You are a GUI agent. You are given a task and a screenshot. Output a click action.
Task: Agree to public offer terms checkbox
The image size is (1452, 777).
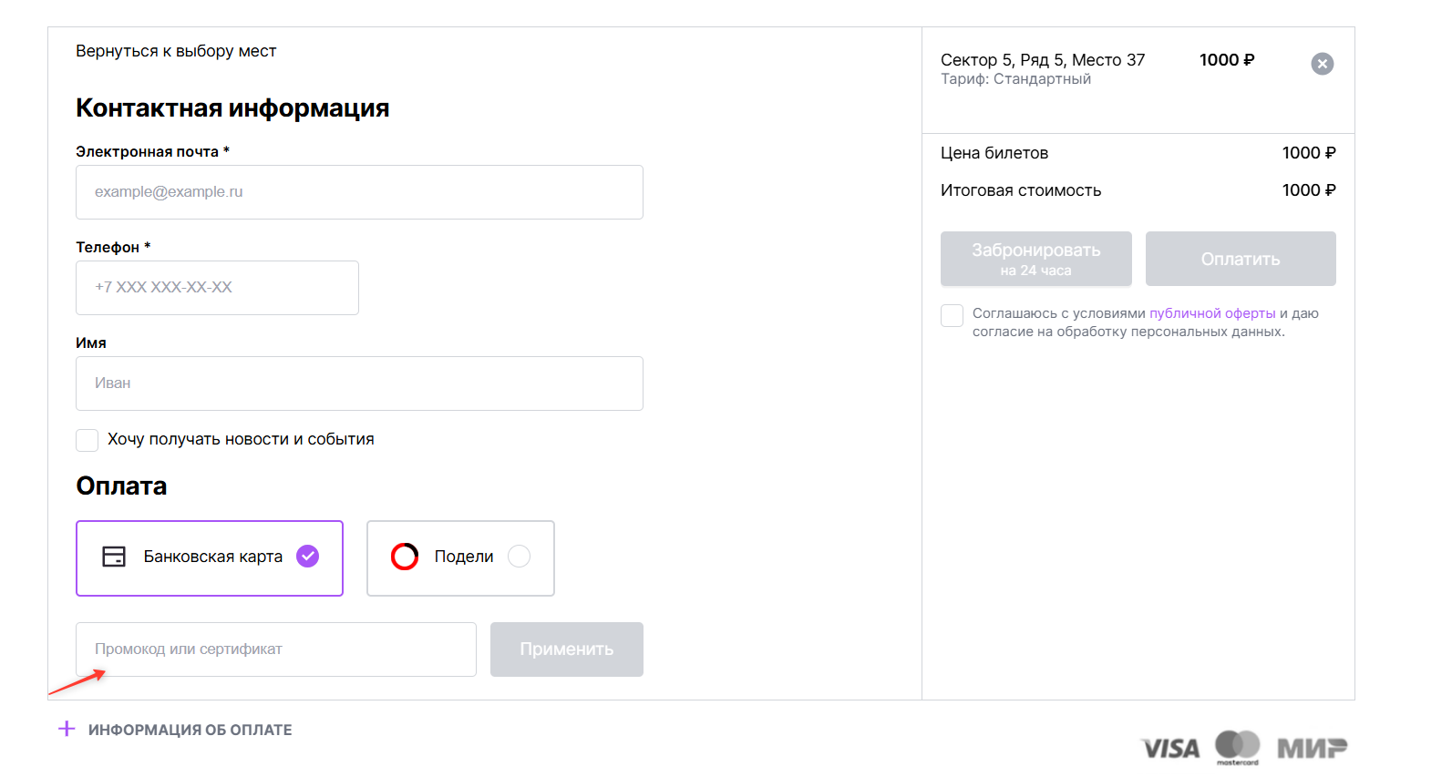pos(952,315)
